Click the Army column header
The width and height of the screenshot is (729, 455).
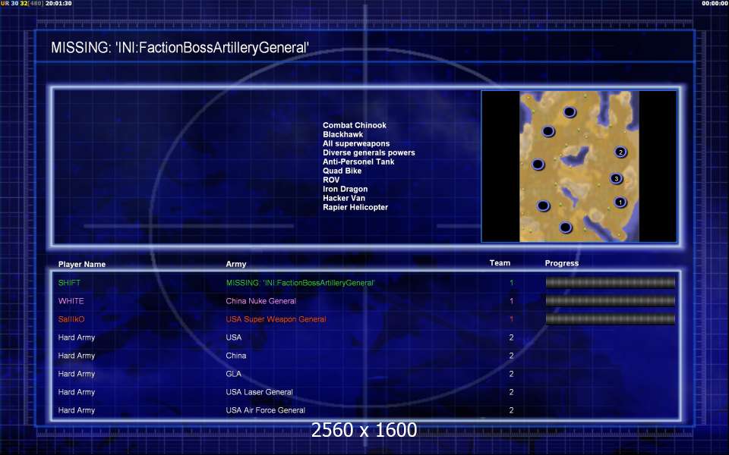pos(236,265)
